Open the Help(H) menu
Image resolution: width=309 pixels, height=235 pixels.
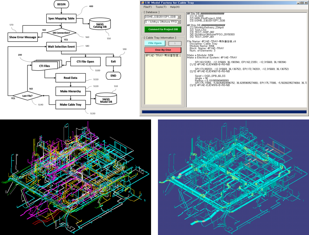coord(175,7)
